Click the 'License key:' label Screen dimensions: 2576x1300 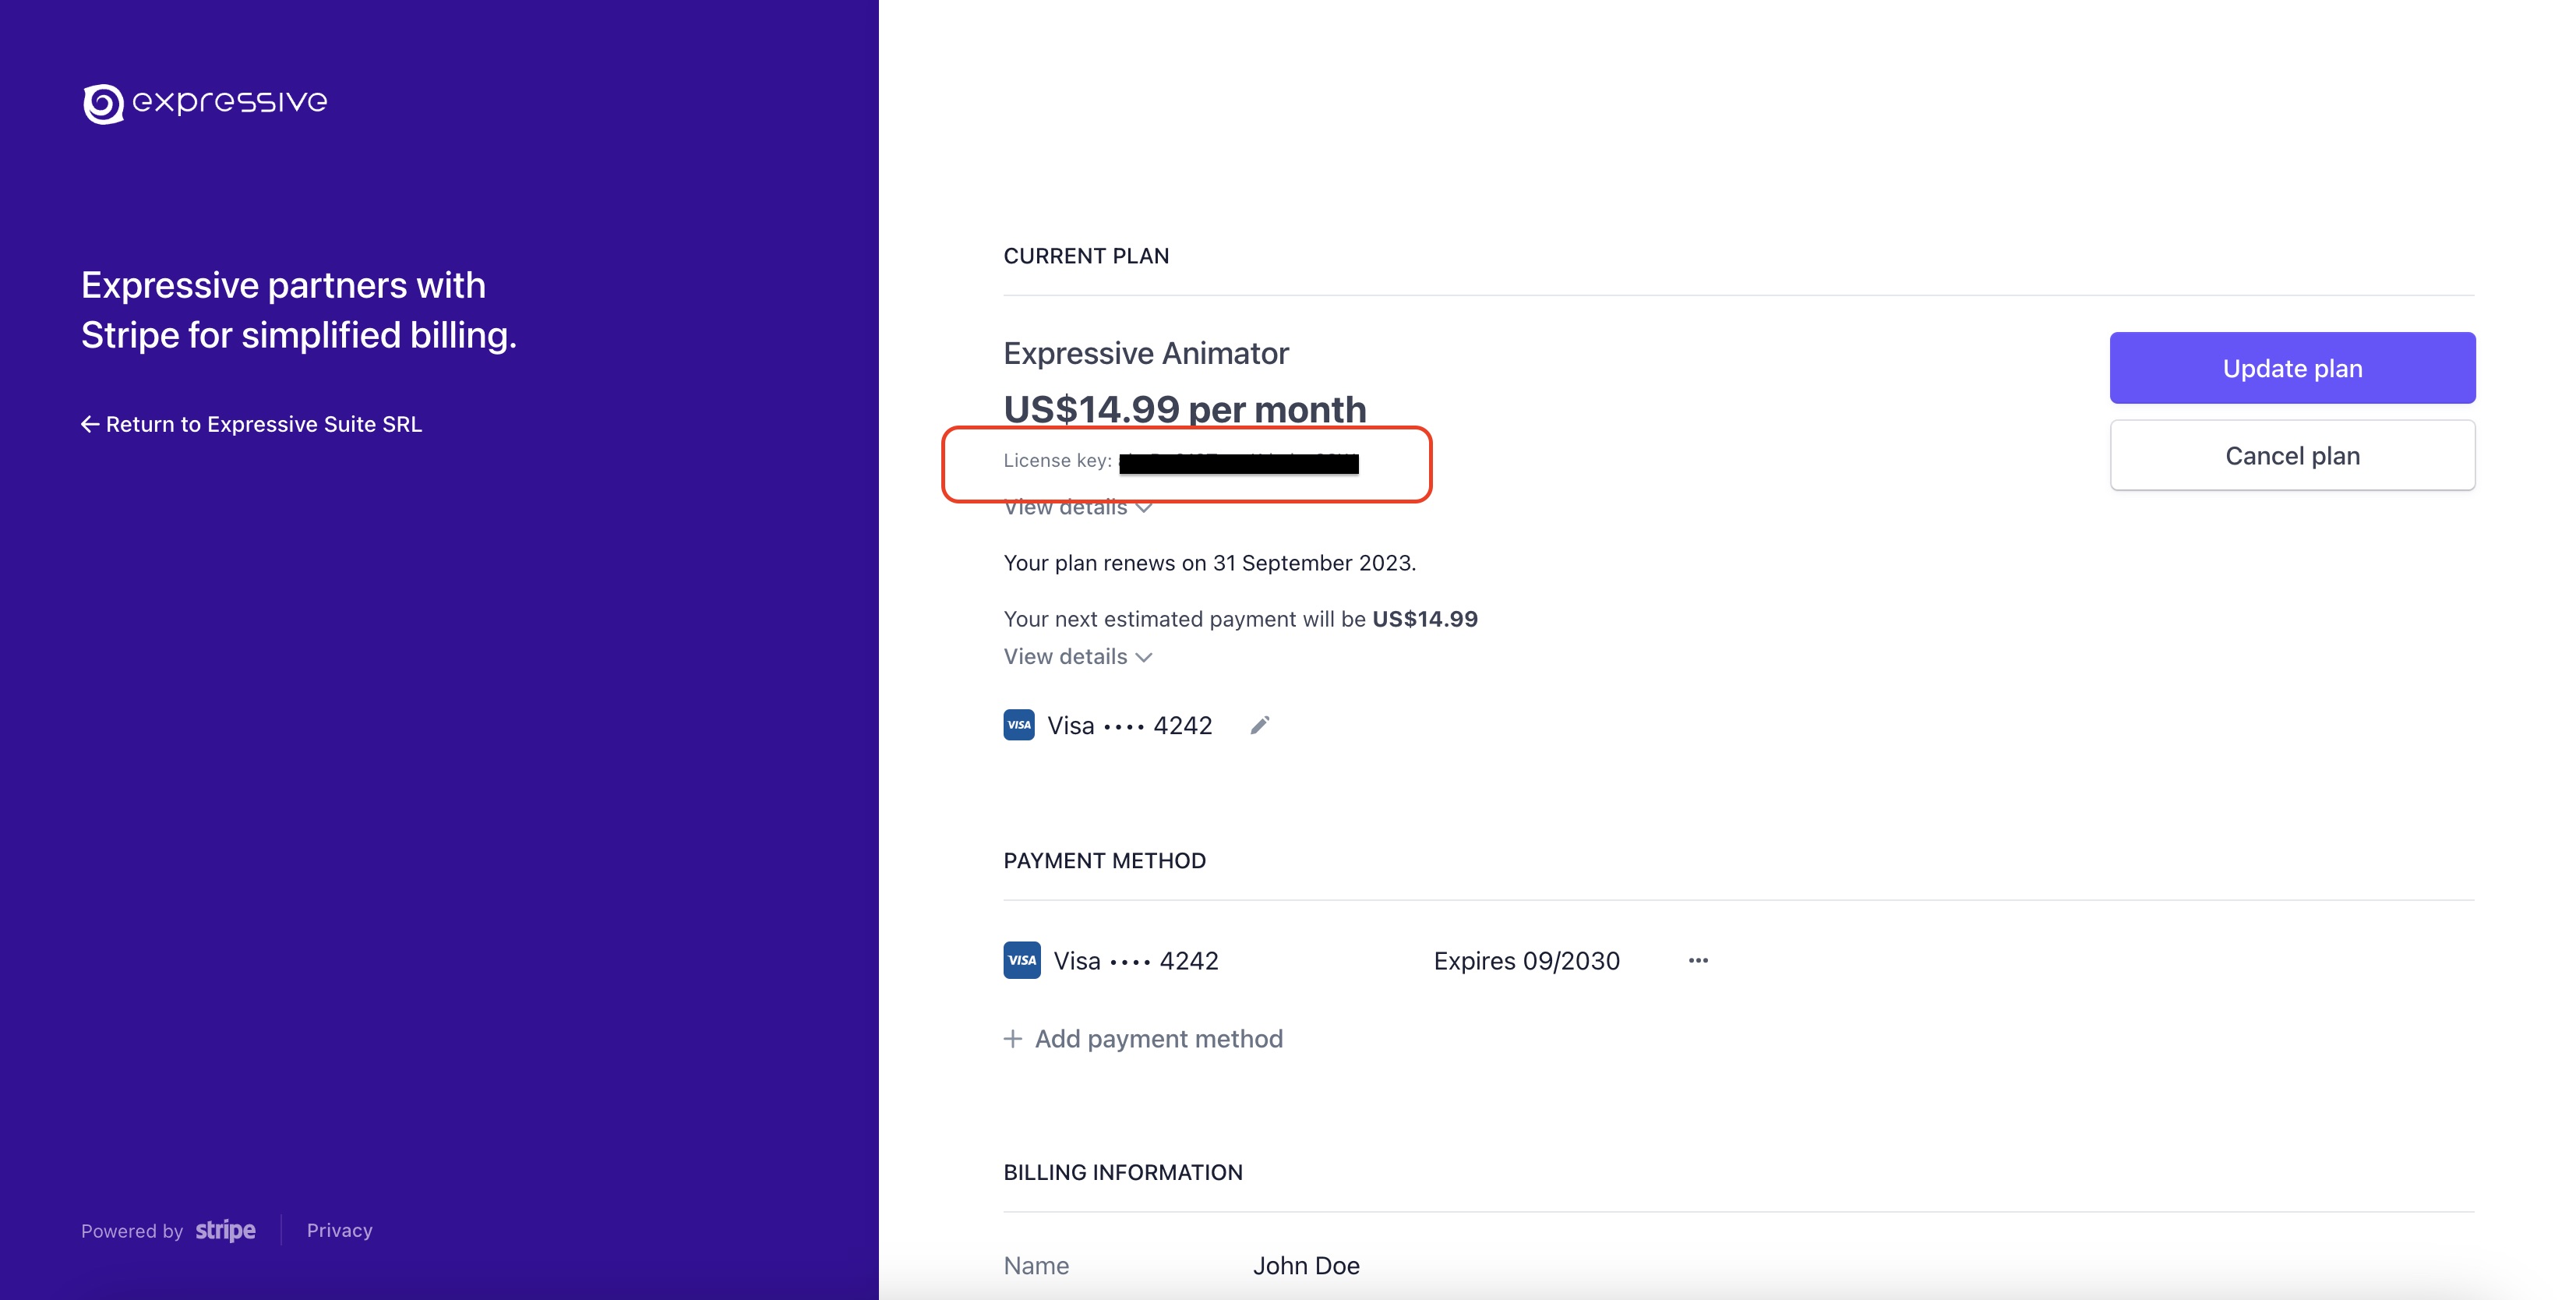tap(1058, 460)
